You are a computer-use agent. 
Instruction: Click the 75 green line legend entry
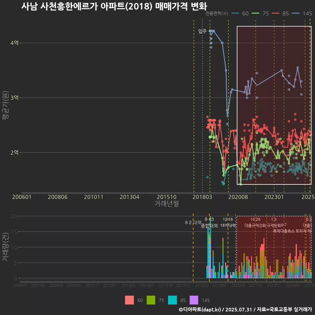(260, 13)
